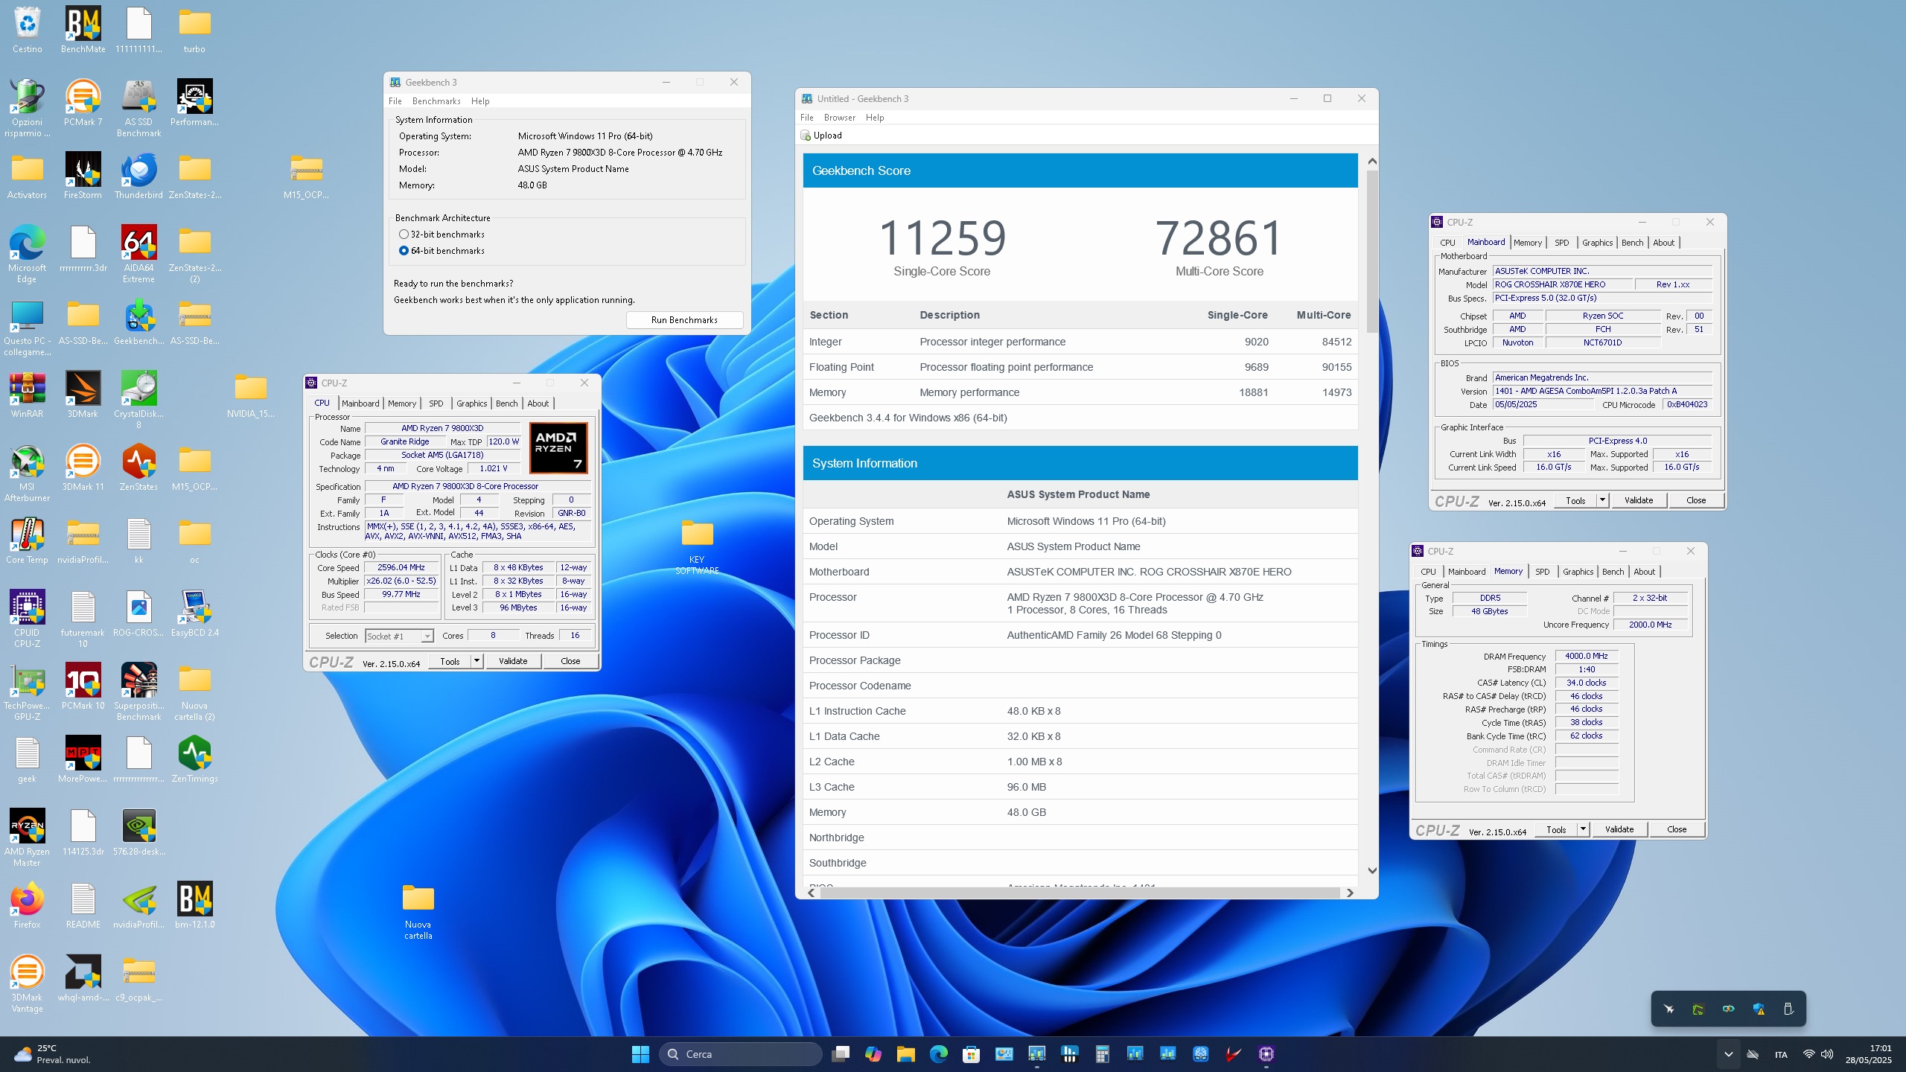The height and width of the screenshot is (1072, 1906).
Task: Open the Socket #1 selection dropdown
Action: click(399, 636)
